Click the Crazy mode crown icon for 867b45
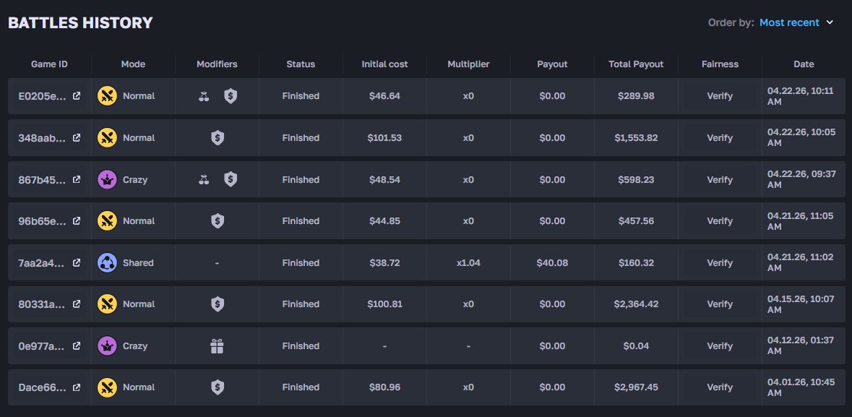 [107, 179]
